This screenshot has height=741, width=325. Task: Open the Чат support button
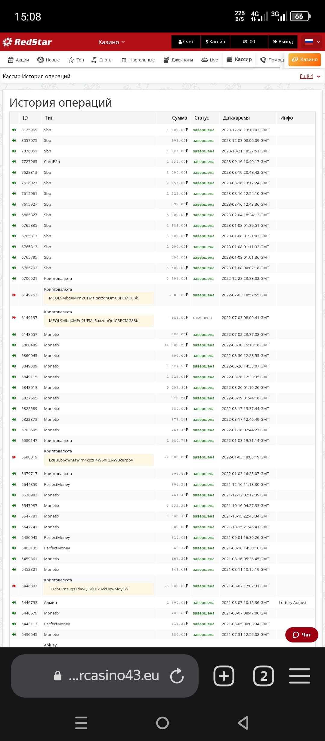click(302, 635)
